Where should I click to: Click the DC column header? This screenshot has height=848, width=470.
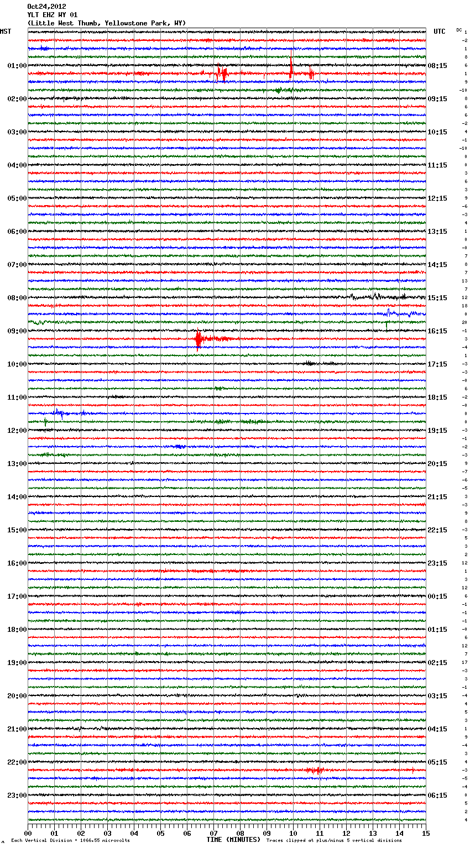(459, 30)
